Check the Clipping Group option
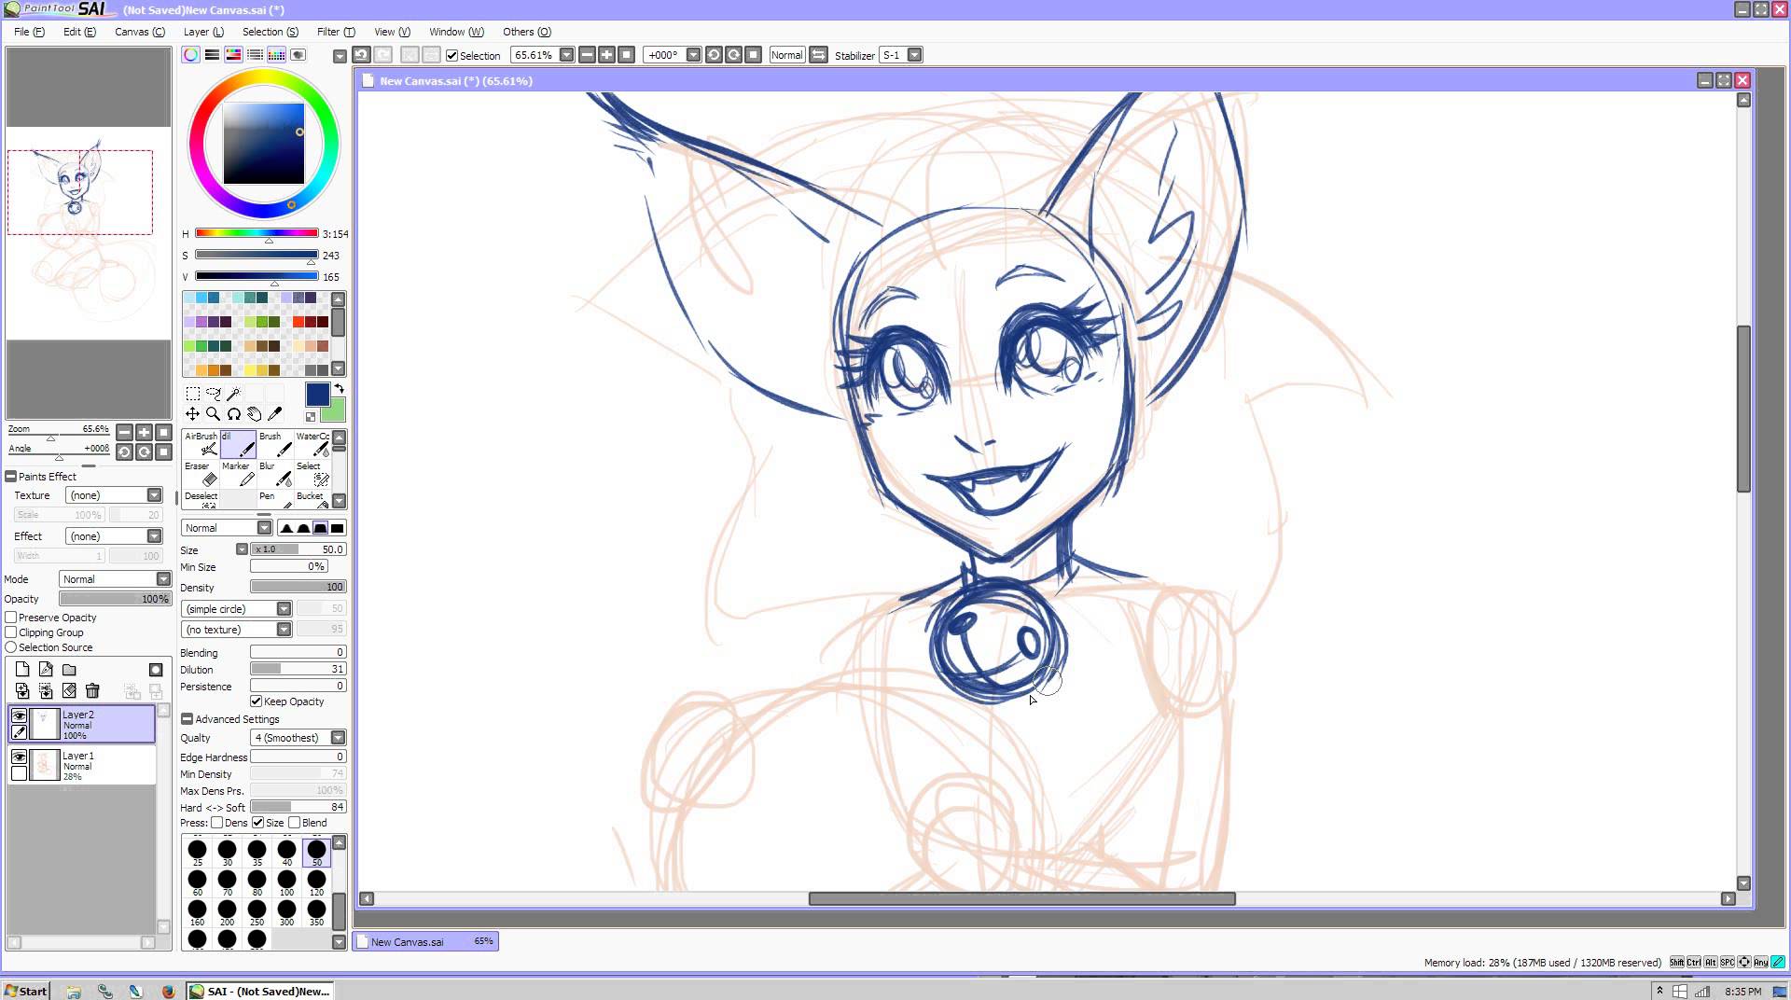 coord(10,632)
